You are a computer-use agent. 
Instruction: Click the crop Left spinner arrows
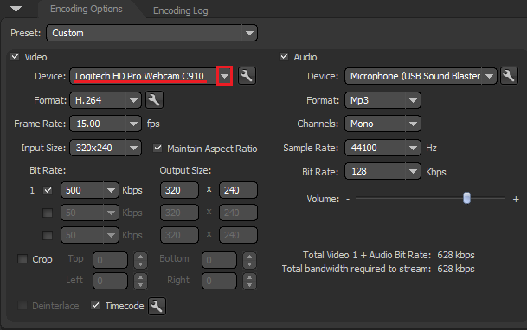[x=140, y=281]
